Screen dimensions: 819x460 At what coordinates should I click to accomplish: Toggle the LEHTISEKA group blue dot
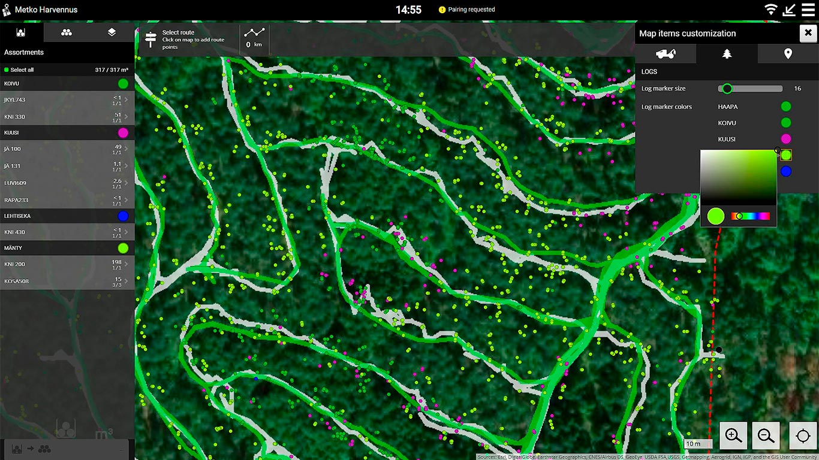(x=123, y=216)
